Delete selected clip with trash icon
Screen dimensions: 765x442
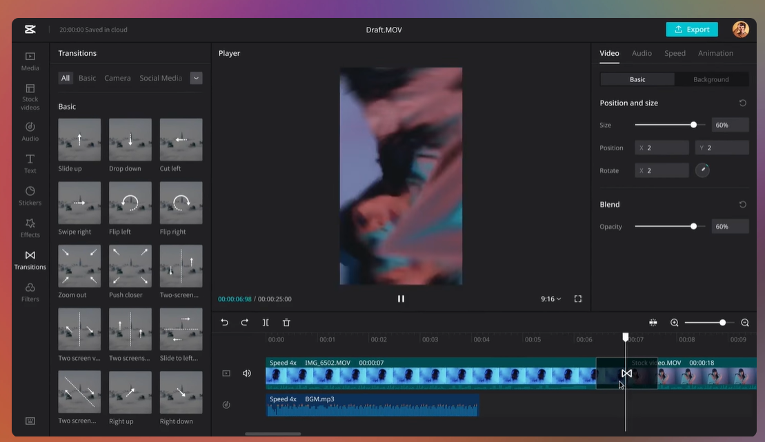(286, 323)
